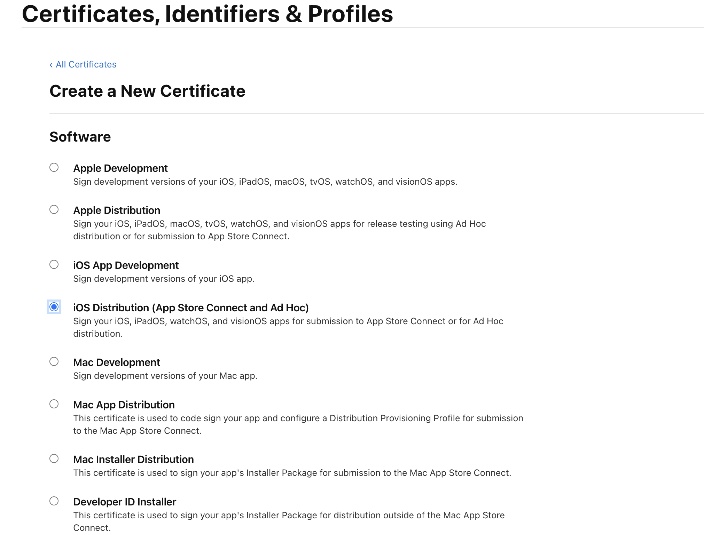Select the Apple Development radio button
The width and height of the screenshot is (704, 535).
(x=54, y=167)
